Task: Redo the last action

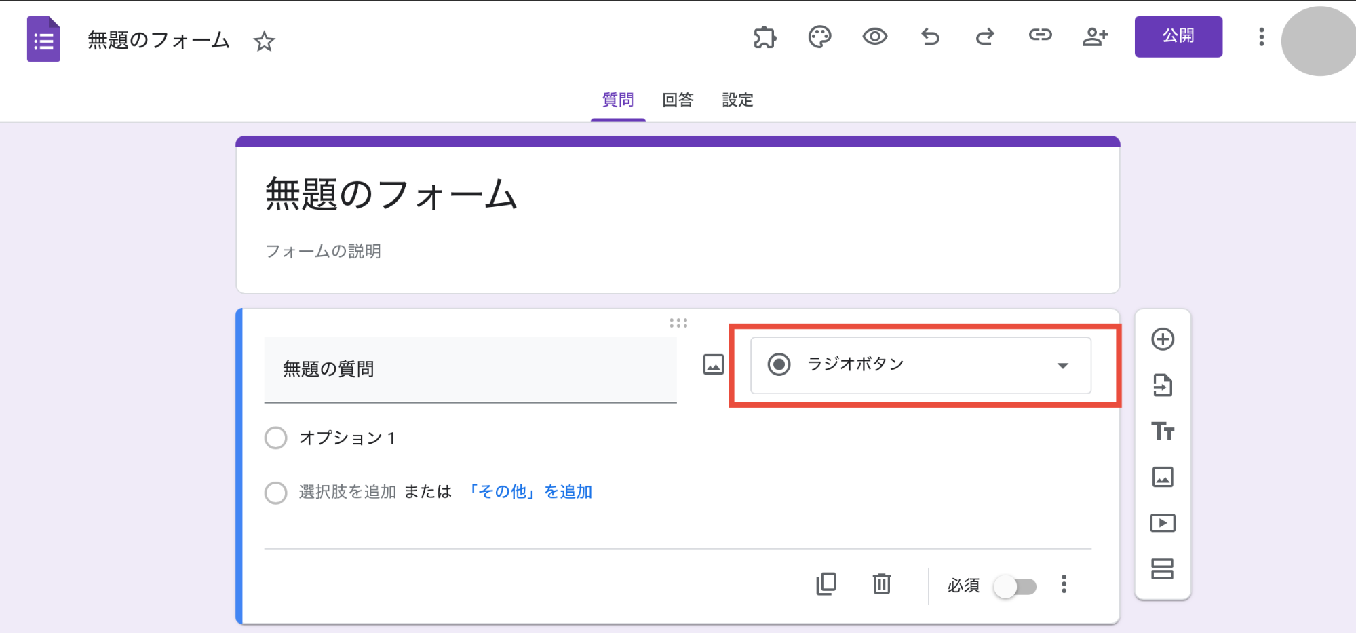Action: click(985, 36)
